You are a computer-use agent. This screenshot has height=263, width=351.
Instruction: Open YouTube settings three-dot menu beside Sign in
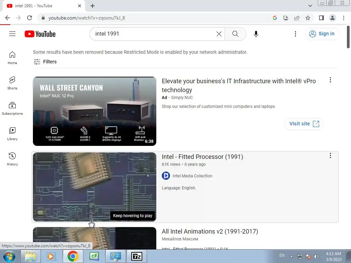[295, 34]
